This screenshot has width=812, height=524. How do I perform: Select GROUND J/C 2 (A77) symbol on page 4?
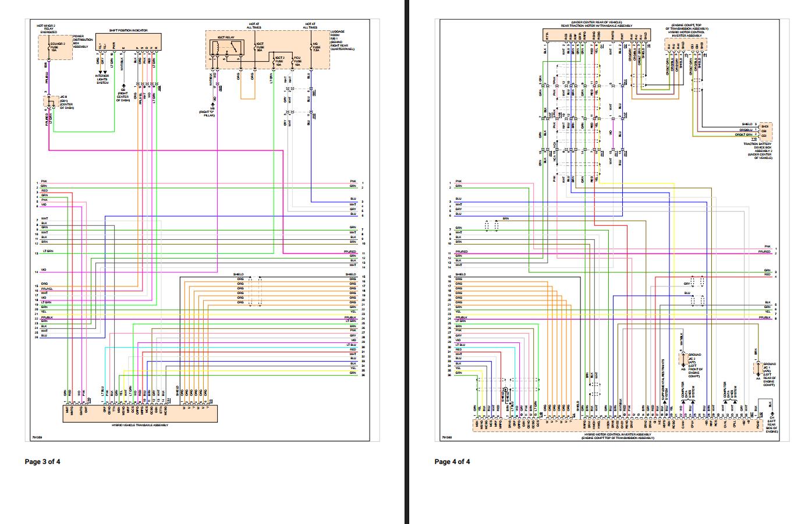pos(683,359)
